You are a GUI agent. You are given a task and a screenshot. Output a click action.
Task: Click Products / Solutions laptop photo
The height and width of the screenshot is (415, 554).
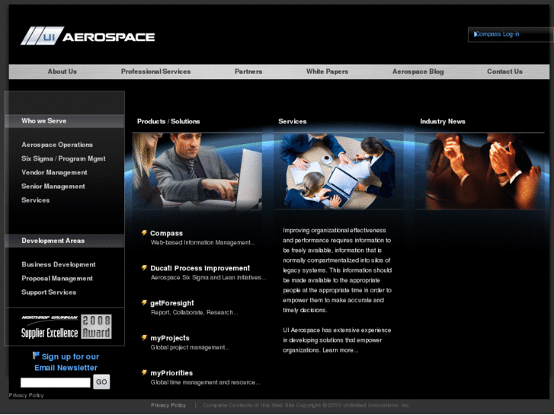click(x=197, y=171)
